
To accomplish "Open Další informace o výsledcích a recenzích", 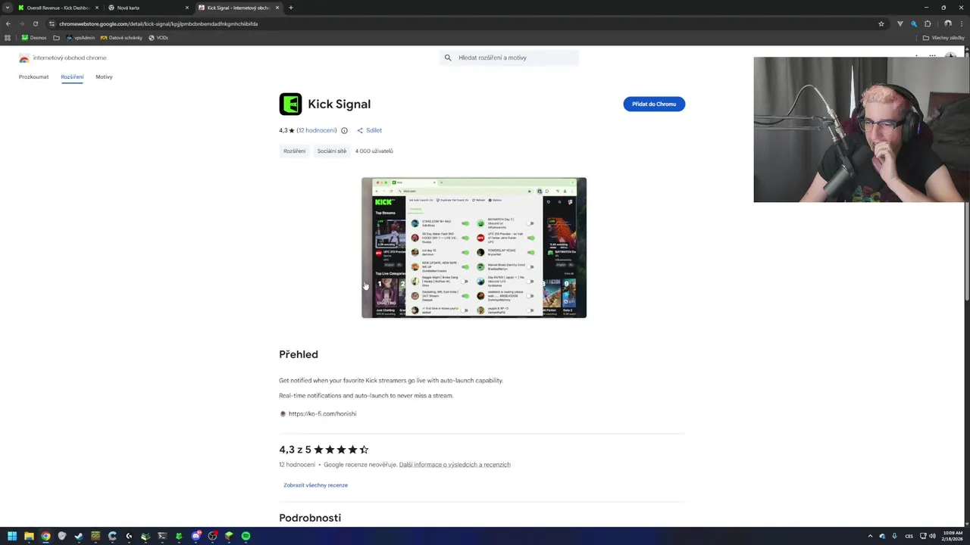I will coord(455,465).
